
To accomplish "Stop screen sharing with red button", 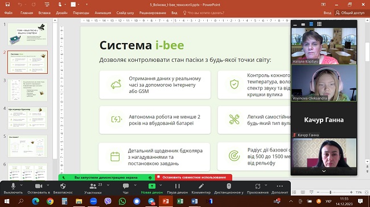I will pyautogui.click(x=194, y=178).
